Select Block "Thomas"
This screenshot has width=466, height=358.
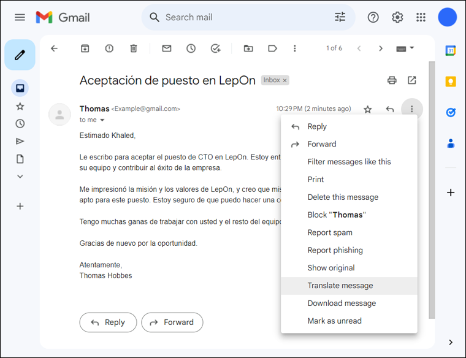tap(349, 215)
